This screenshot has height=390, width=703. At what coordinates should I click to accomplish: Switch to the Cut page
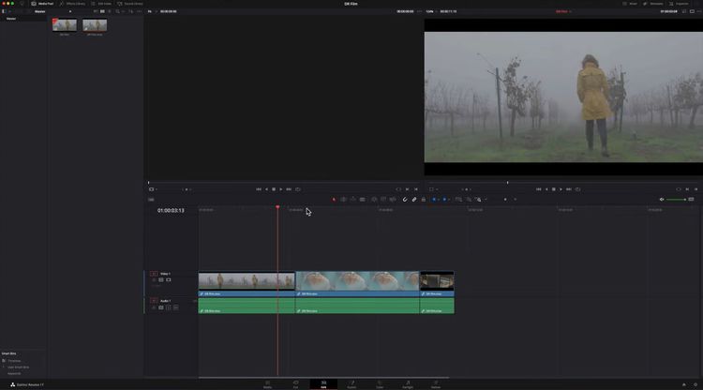tap(295, 384)
